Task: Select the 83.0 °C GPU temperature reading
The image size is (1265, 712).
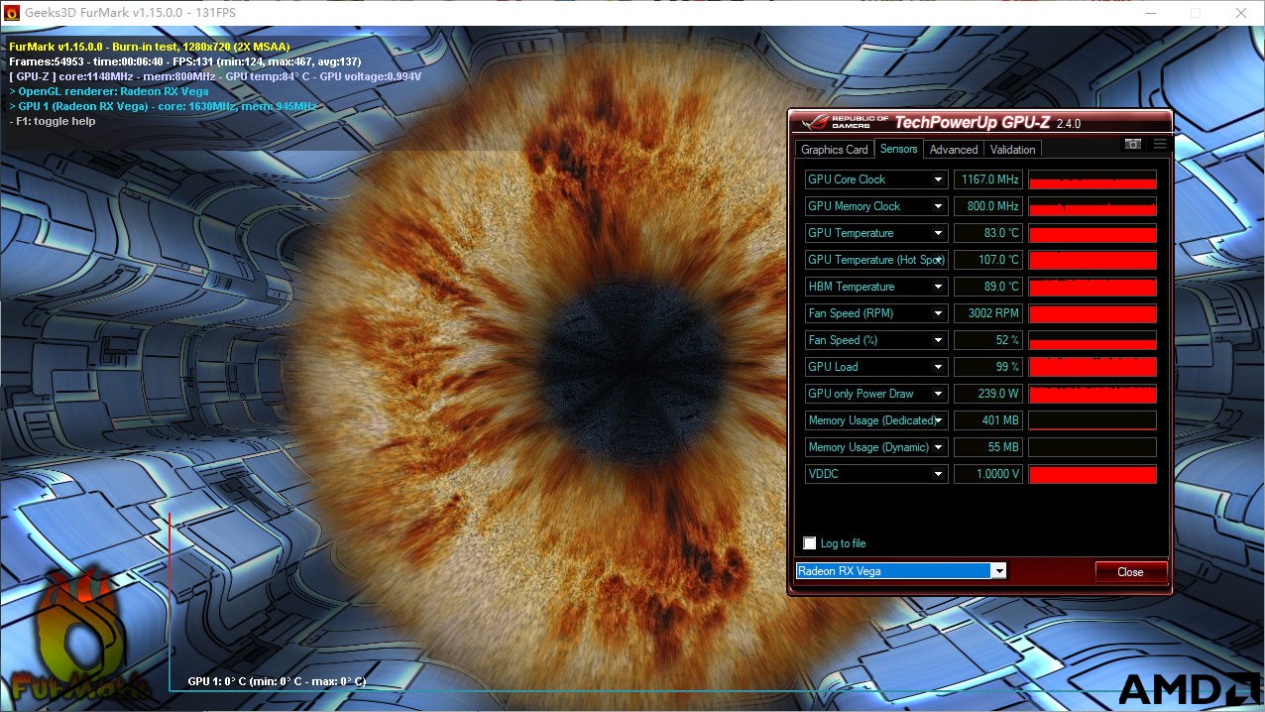Action: pos(987,233)
